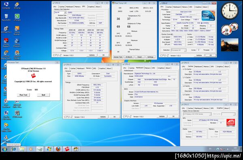243x160 pixels.
Task: Open the Windows Start orb
Action: [4, 149]
